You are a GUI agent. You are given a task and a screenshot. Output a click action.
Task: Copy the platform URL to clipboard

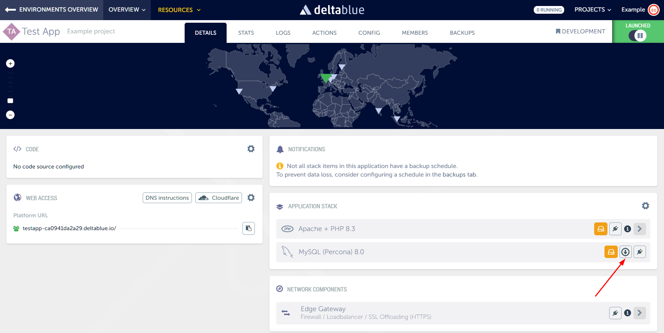[248, 228]
